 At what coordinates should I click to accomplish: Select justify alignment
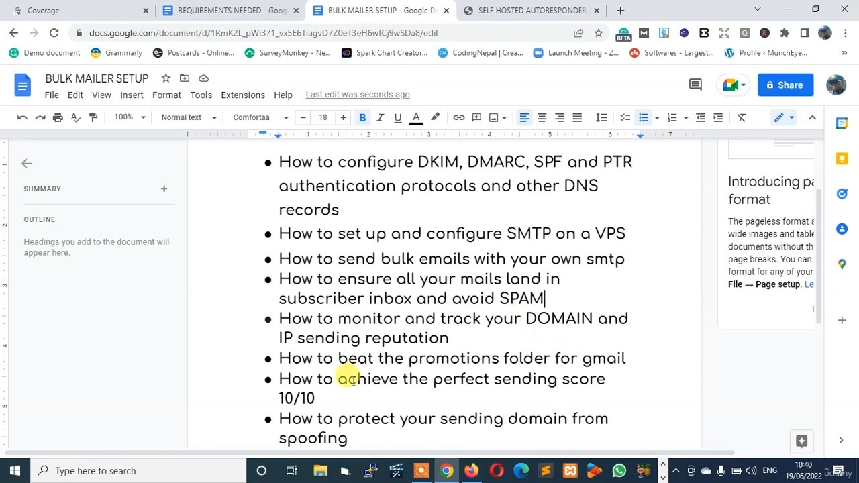(577, 117)
